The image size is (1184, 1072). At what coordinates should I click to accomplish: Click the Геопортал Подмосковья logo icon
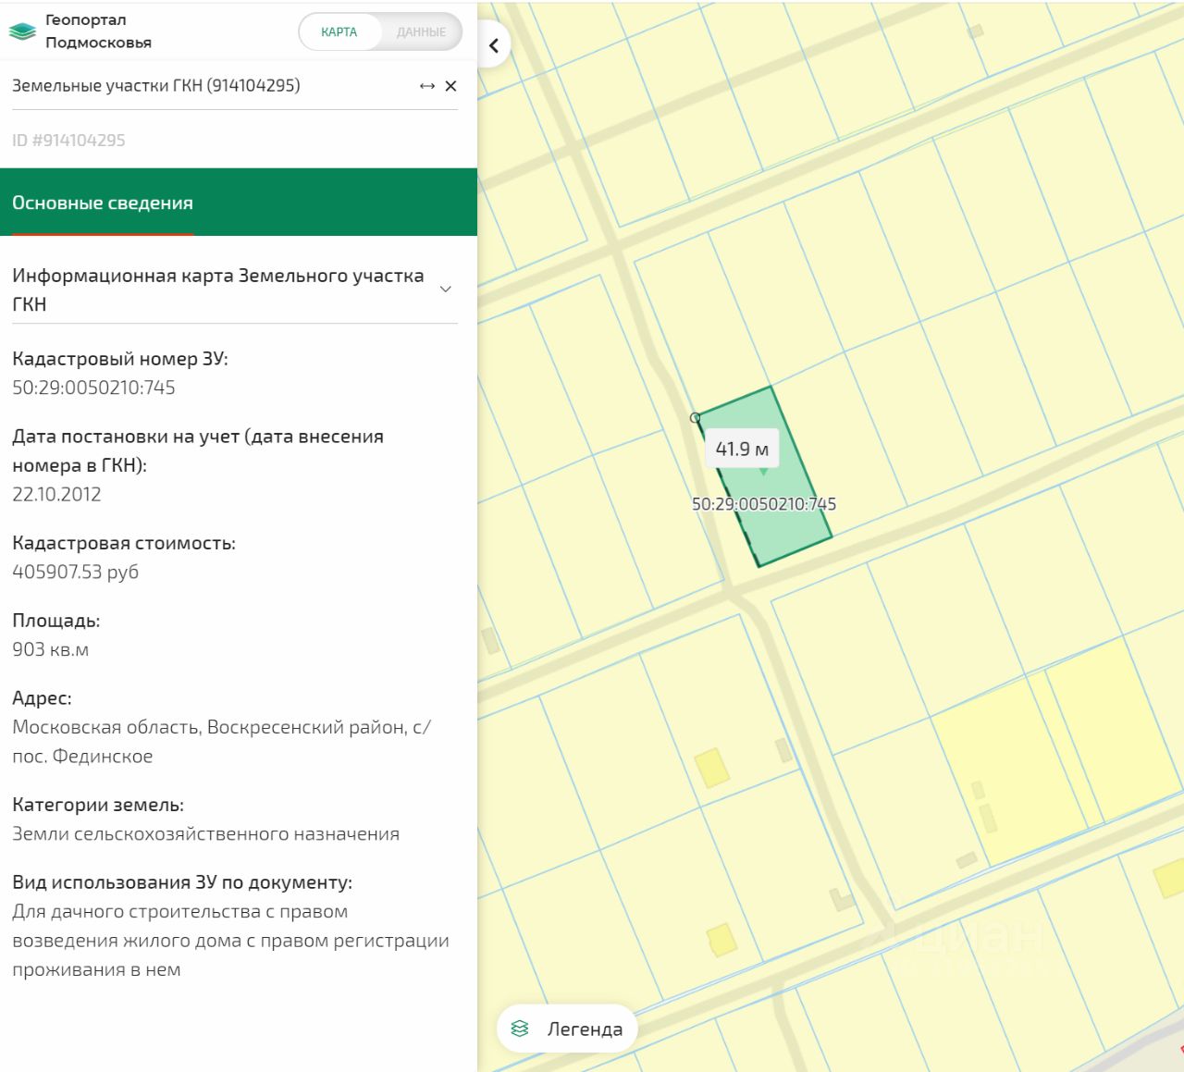[x=22, y=31]
